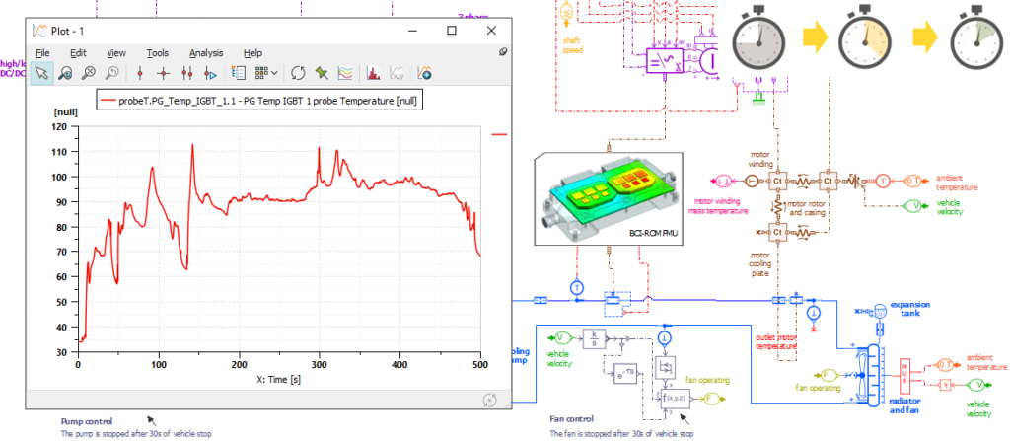Image resolution: width=1010 pixels, height=441 pixels.
Task: Add the dual vertical cursors
Action: coord(186,73)
